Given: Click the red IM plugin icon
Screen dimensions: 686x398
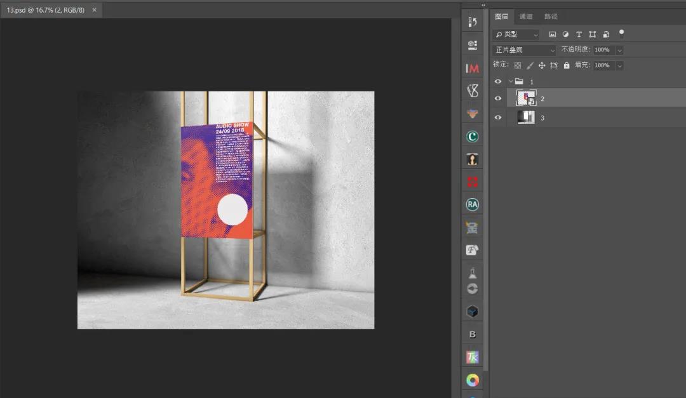Looking at the screenshot, I should (x=472, y=68).
